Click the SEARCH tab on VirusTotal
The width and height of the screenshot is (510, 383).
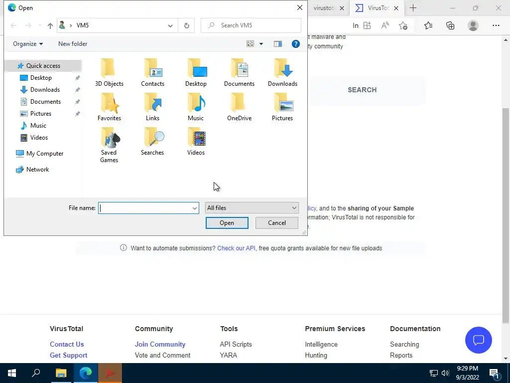362,90
